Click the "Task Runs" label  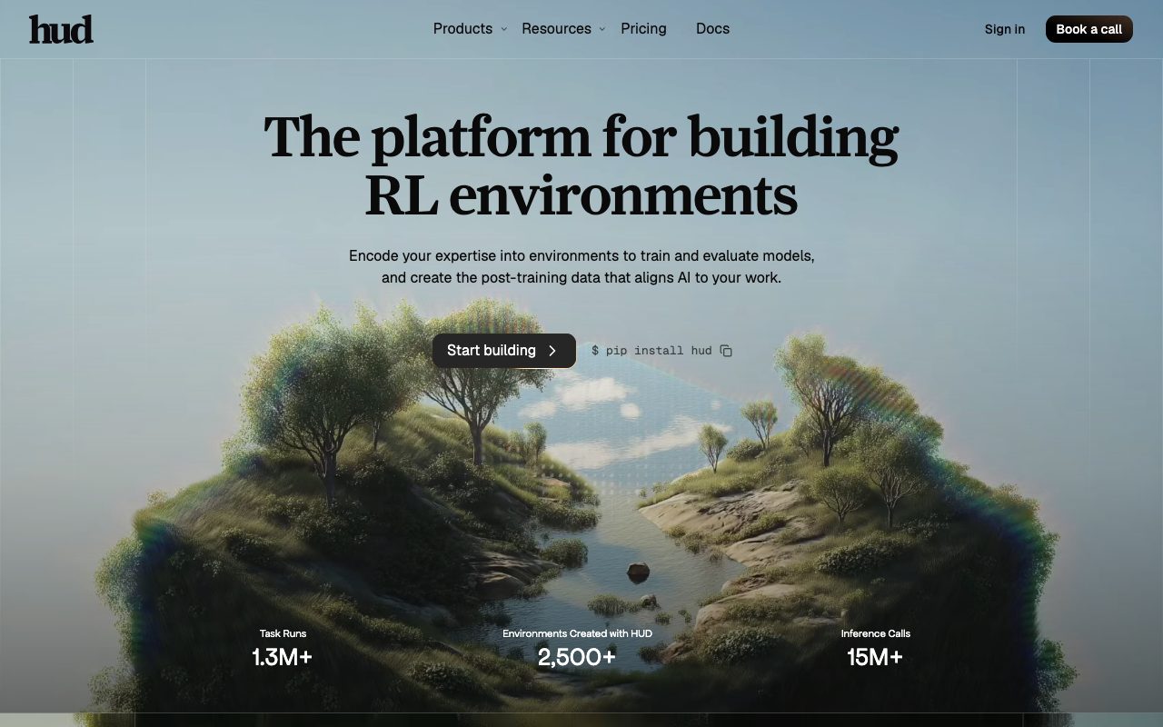283,633
